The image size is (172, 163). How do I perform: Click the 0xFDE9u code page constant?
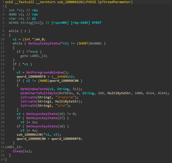tap(66, 93)
